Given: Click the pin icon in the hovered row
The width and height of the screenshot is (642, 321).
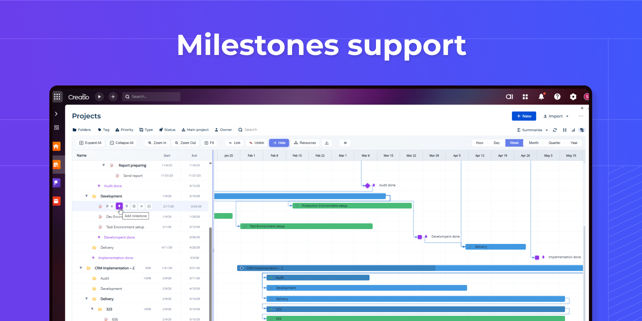Looking at the screenshot, I should point(127,206).
